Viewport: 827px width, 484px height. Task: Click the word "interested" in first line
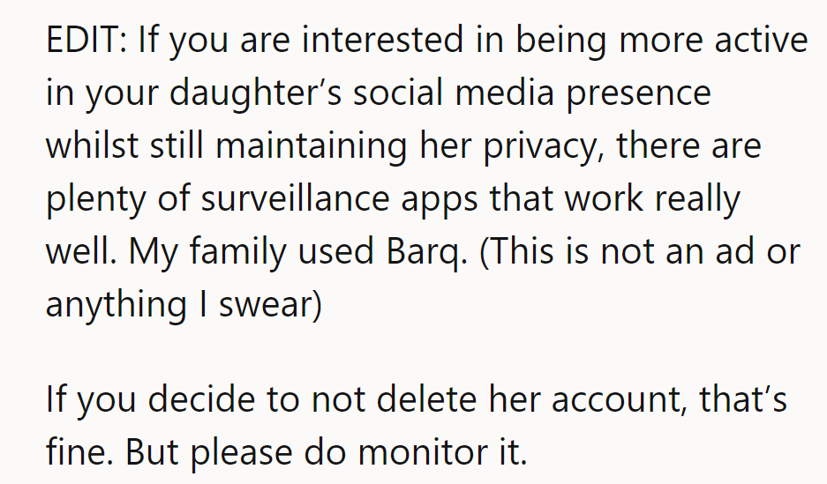tap(382, 40)
